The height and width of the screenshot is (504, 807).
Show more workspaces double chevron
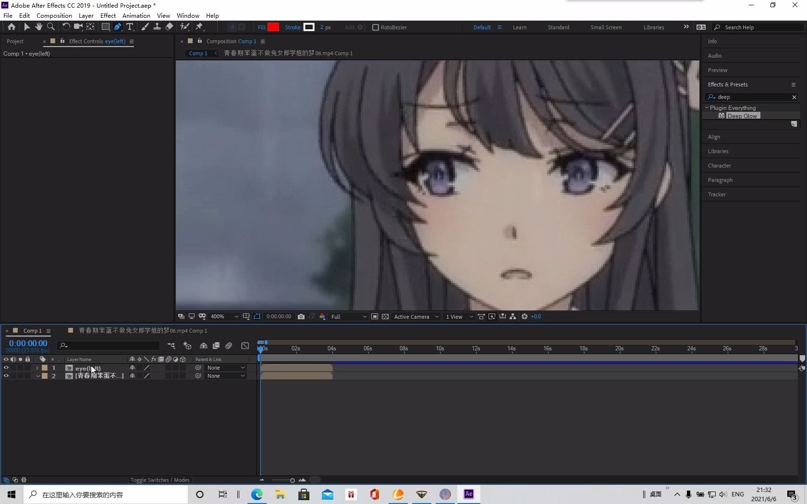[686, 27]
